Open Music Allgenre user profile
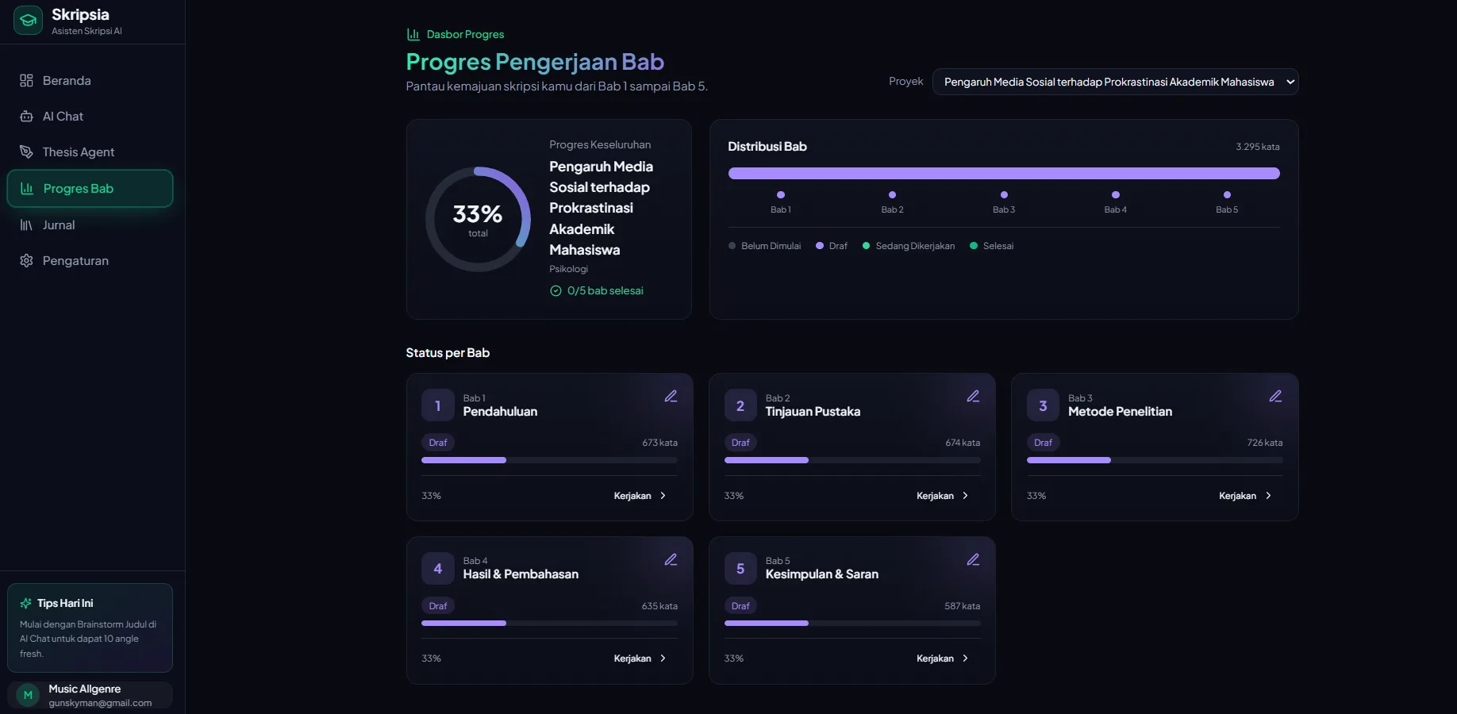The height and width of the screenshot is (714, 1457). pyautogui.click(x=90, y=695)
